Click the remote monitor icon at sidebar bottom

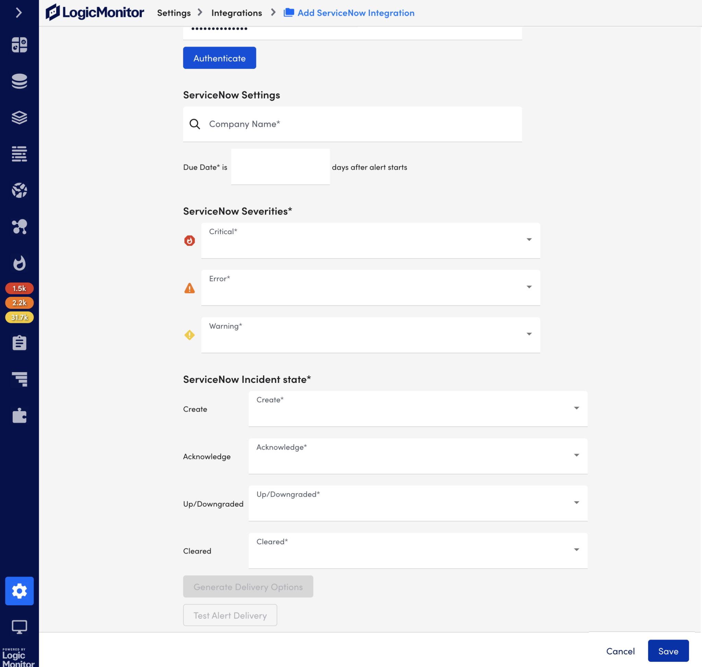pyautogui.click(x=20, y=627)
